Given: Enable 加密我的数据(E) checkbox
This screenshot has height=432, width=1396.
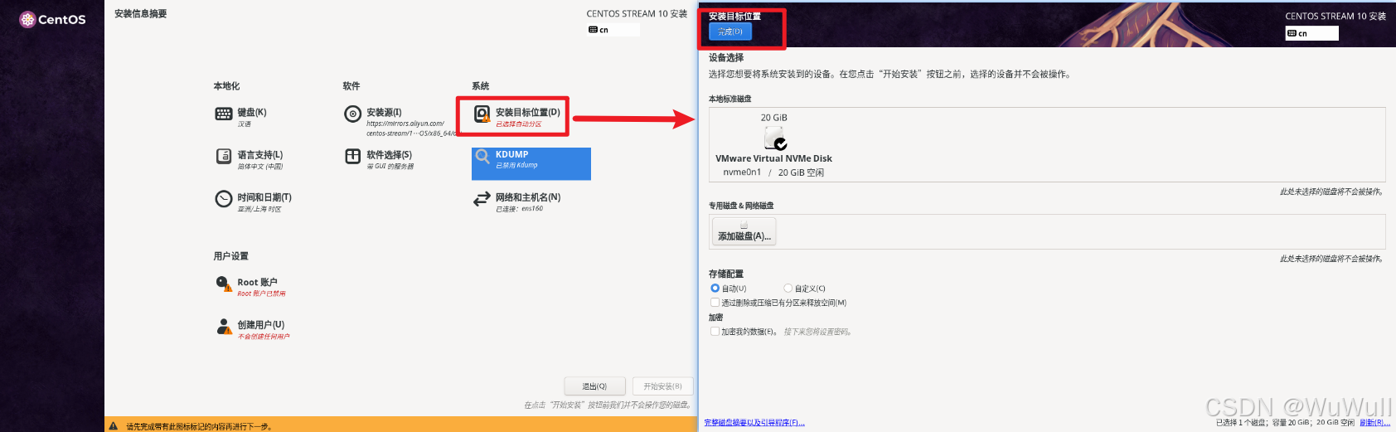Looking at the screenshot, I should coord(715,332).
